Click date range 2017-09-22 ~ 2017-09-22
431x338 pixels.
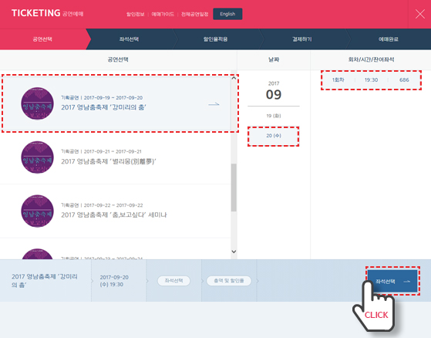(113, 205)
